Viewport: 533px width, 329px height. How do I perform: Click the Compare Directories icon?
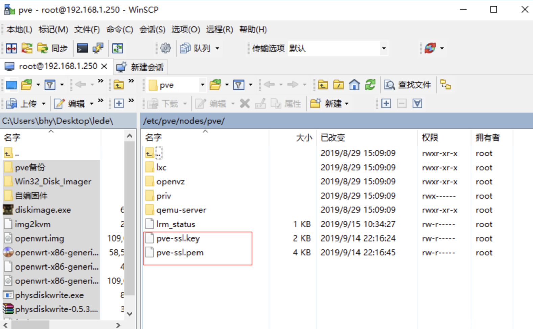(x=27, y=48)
